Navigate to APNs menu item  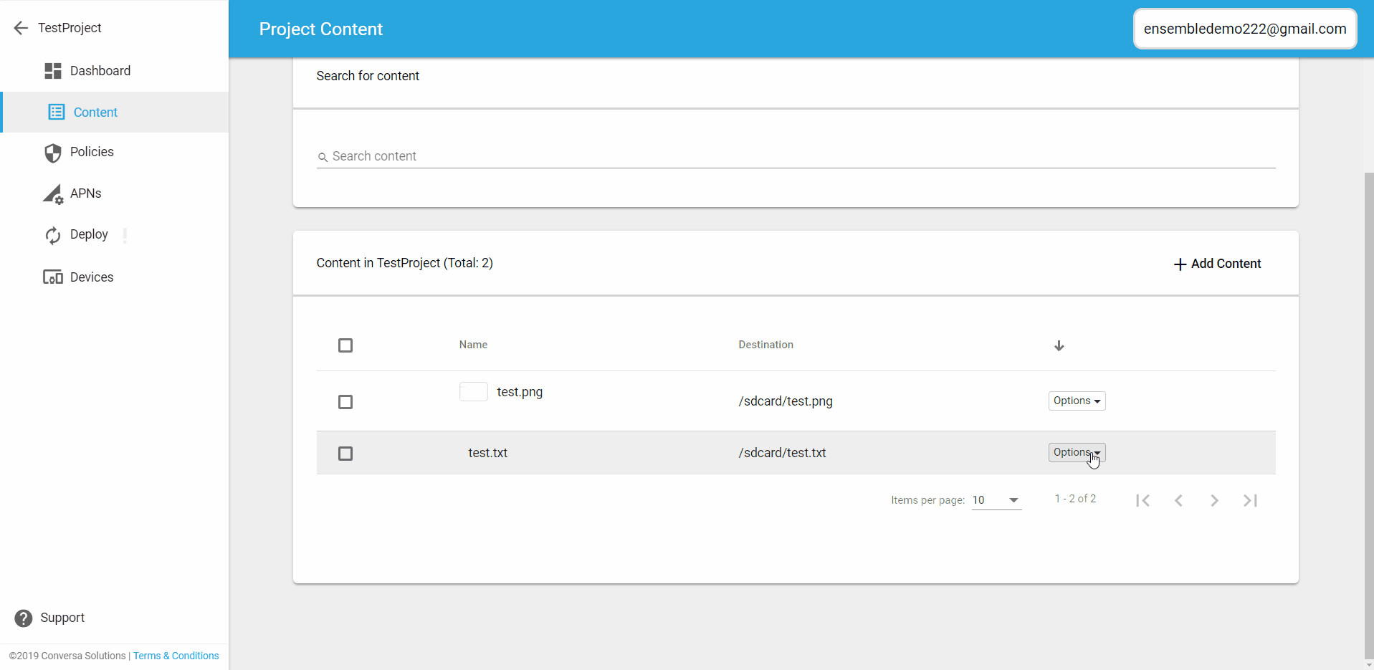tap(86, 193)
